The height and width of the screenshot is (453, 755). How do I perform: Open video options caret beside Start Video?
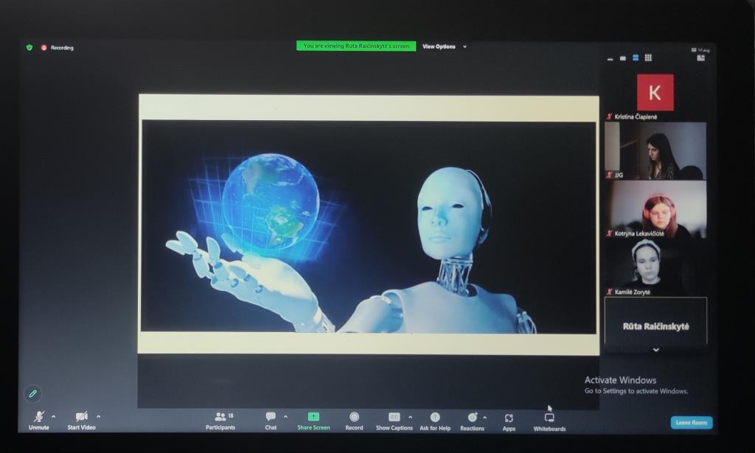pos(98,416)
